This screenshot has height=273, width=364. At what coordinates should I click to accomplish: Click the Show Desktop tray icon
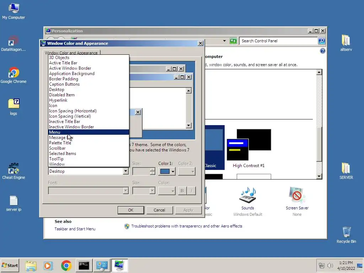tap(360, 265)
